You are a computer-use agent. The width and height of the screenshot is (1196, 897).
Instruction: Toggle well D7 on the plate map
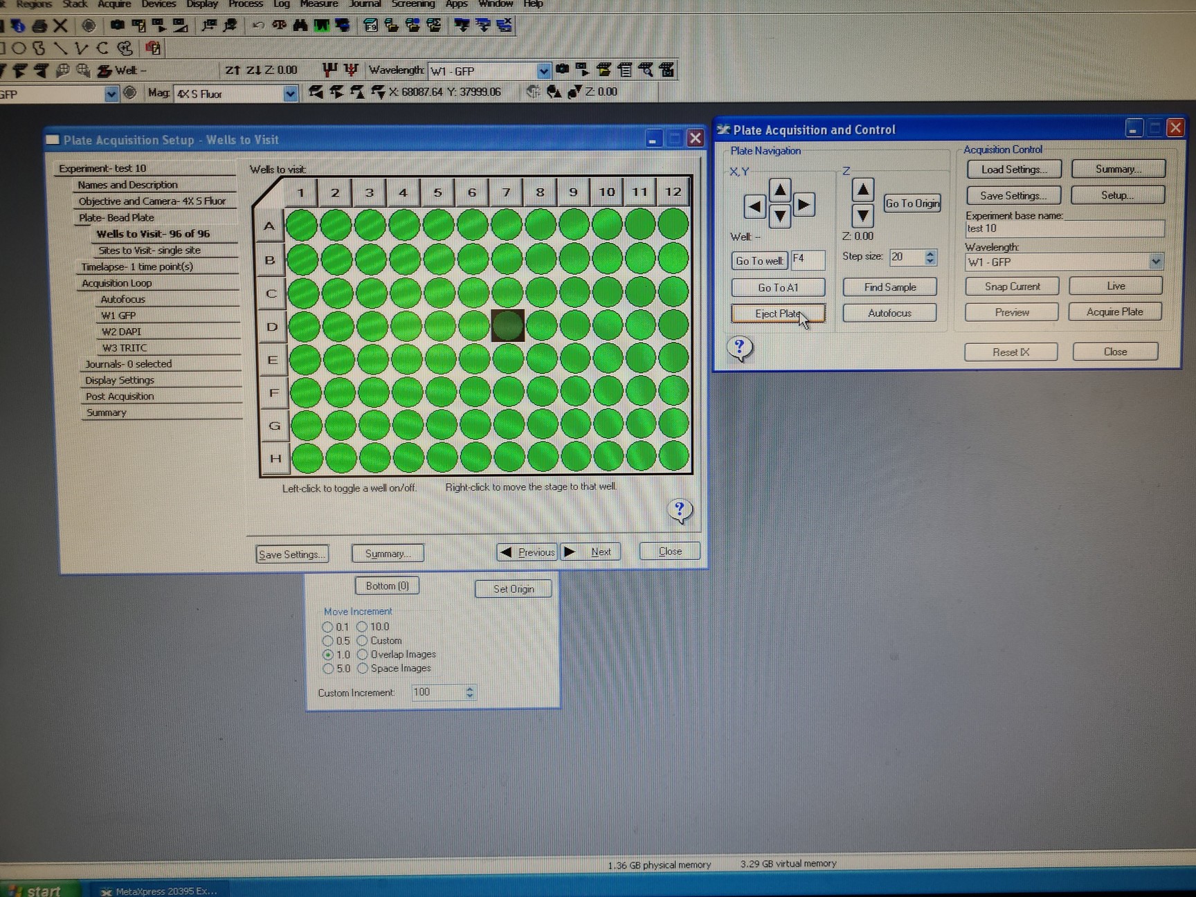507,325
